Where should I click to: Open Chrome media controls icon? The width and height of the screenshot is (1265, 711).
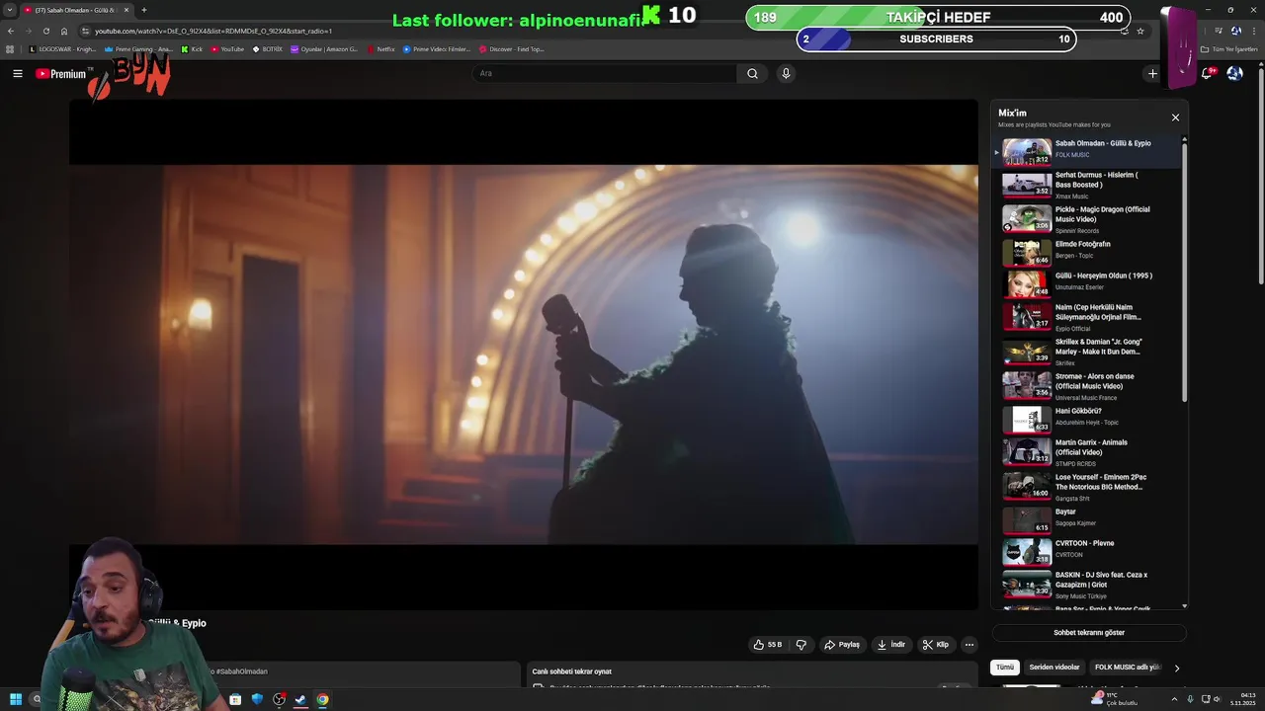[x=1219, y=31]
